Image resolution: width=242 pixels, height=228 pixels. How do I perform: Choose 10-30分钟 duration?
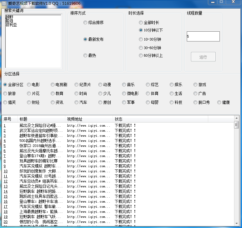click(150, 39)
